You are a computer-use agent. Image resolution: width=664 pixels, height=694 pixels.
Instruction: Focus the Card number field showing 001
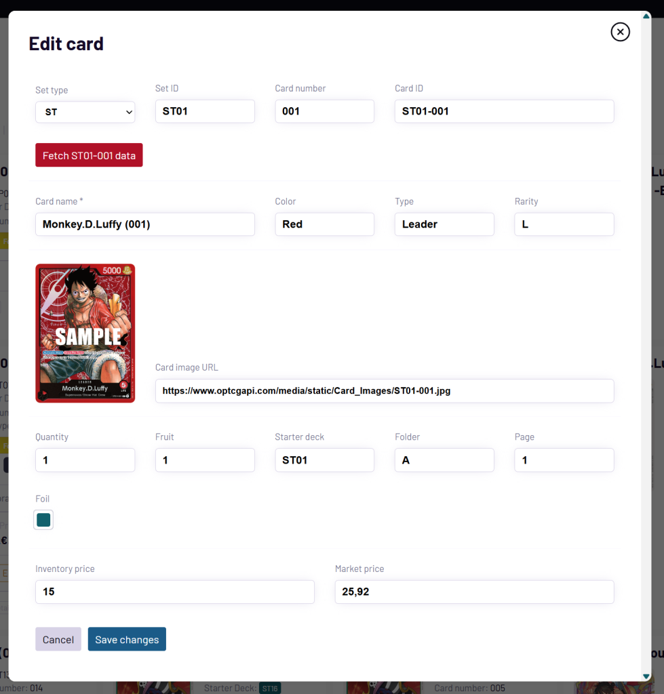(x=324, y=111)
